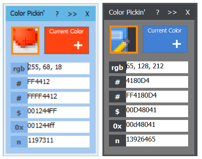This screenshot has height=159, width=202.
Task: Click the field showing FFFF4412
Action: 59,98
